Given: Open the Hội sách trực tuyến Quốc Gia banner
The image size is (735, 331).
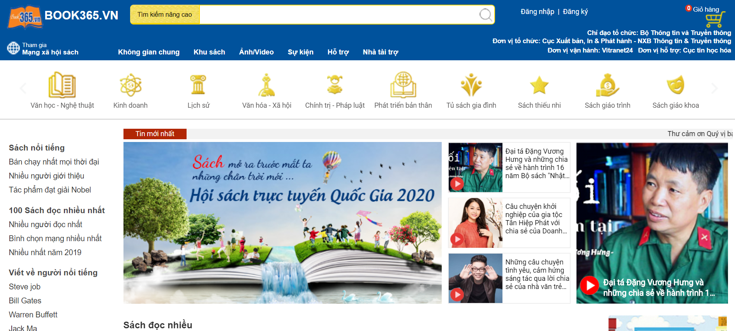Looking at the screenshot, I should 282,222.
